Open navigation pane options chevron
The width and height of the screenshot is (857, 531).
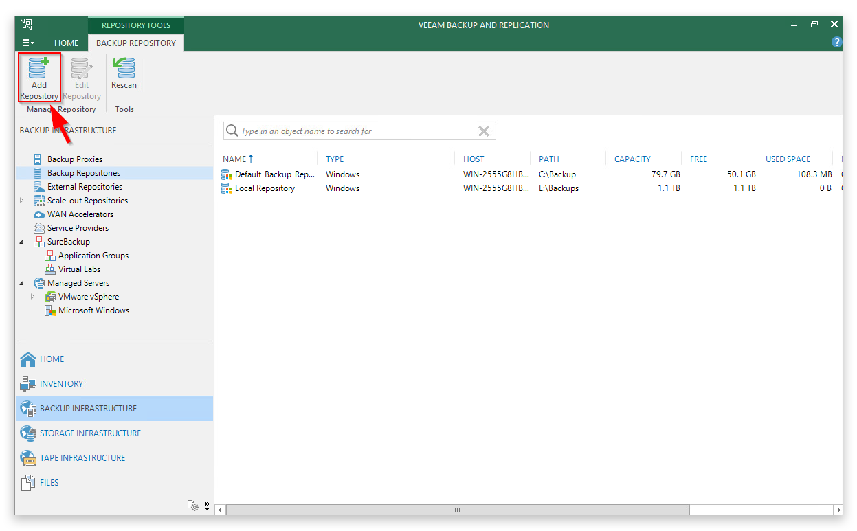tap(207, 505)
